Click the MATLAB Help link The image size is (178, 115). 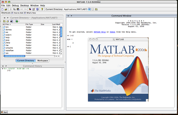tap(100, 32)
